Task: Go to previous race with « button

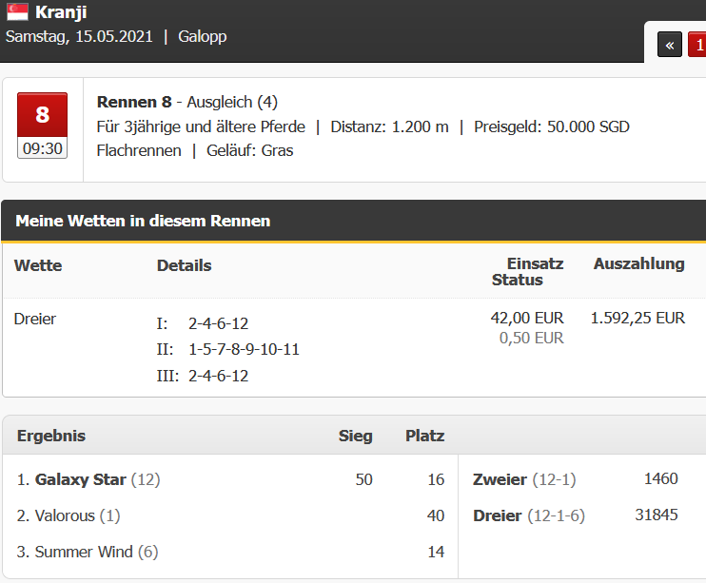Action: pos(670,45)
